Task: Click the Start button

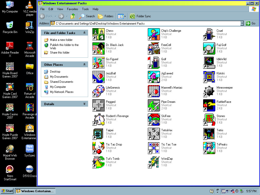Action: pos(7,191)
